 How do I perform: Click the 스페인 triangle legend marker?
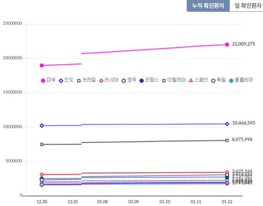(x=191, y=81)
